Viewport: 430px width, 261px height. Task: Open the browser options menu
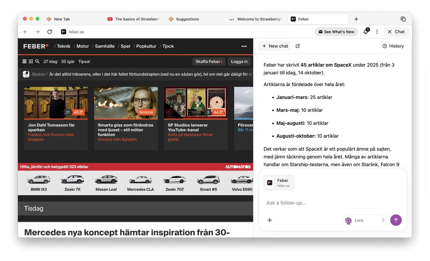coord(377,31)
